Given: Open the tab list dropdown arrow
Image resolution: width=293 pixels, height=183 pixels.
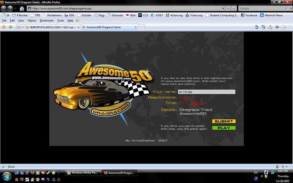Looking at the screenshot, I should [x=23, y=27].
